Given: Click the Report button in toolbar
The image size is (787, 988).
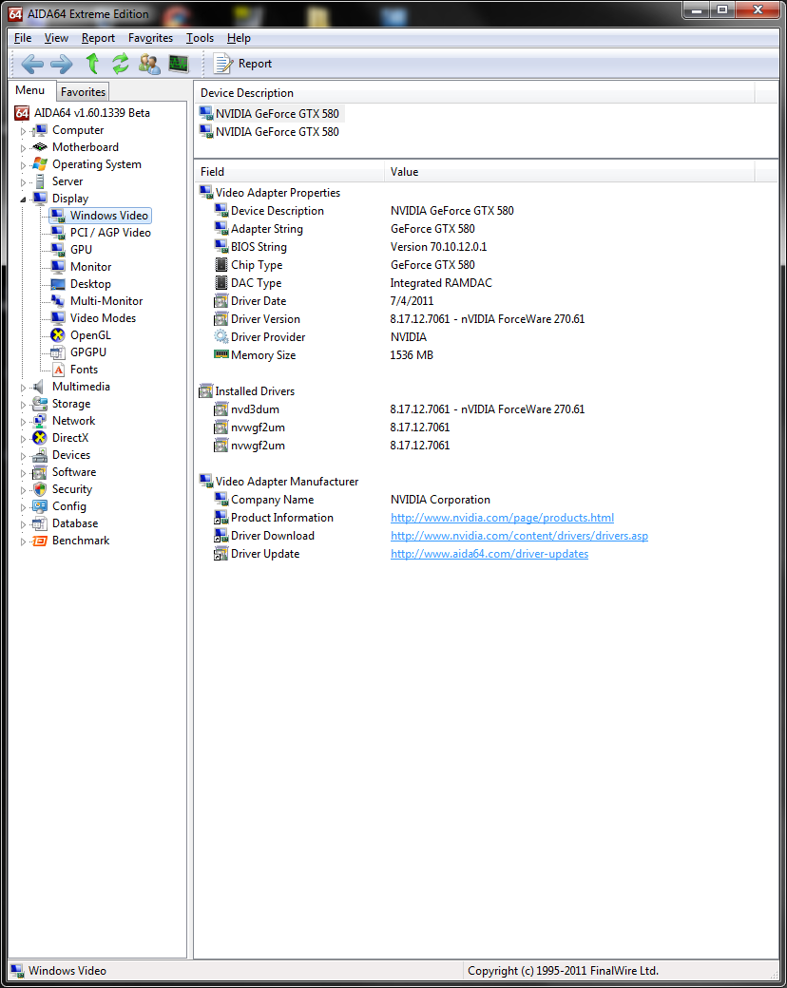Looking at the screenshot, I should click(x=242, y=64).
